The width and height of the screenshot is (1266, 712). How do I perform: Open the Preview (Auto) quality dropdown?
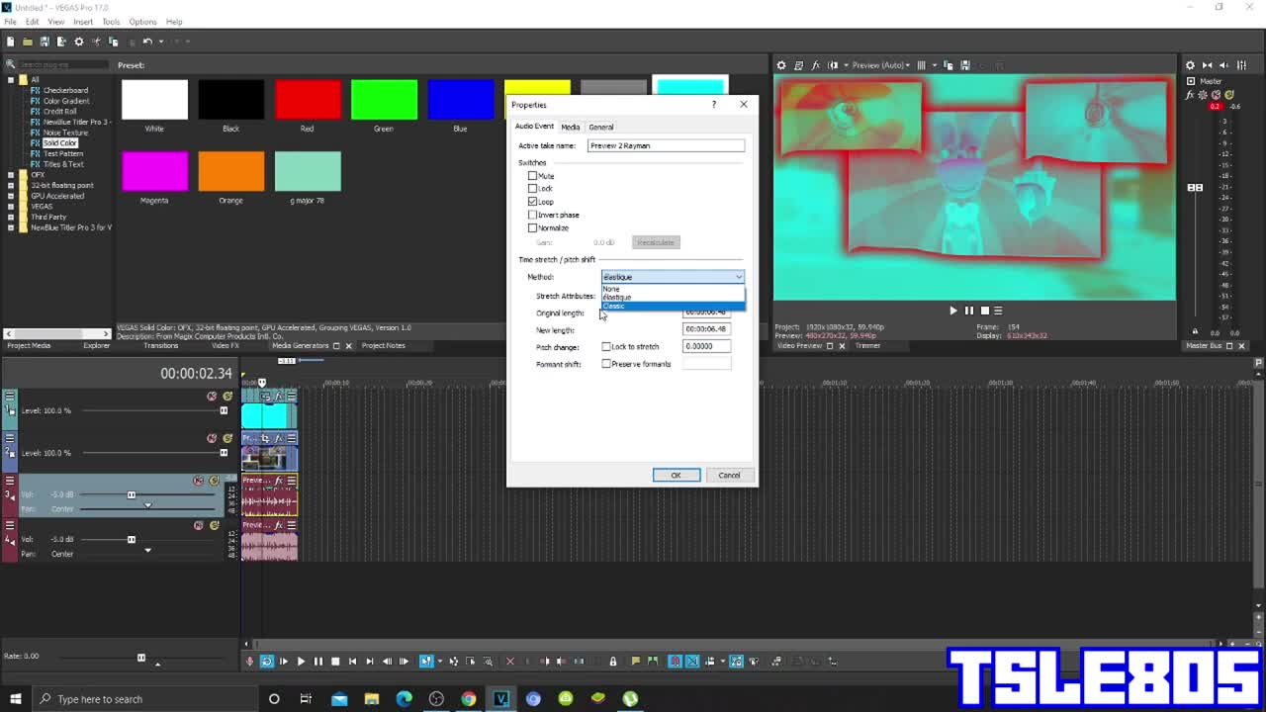(880, 65)
